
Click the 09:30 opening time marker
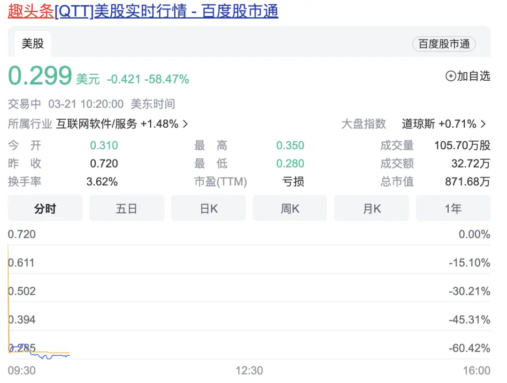(22, 371)
